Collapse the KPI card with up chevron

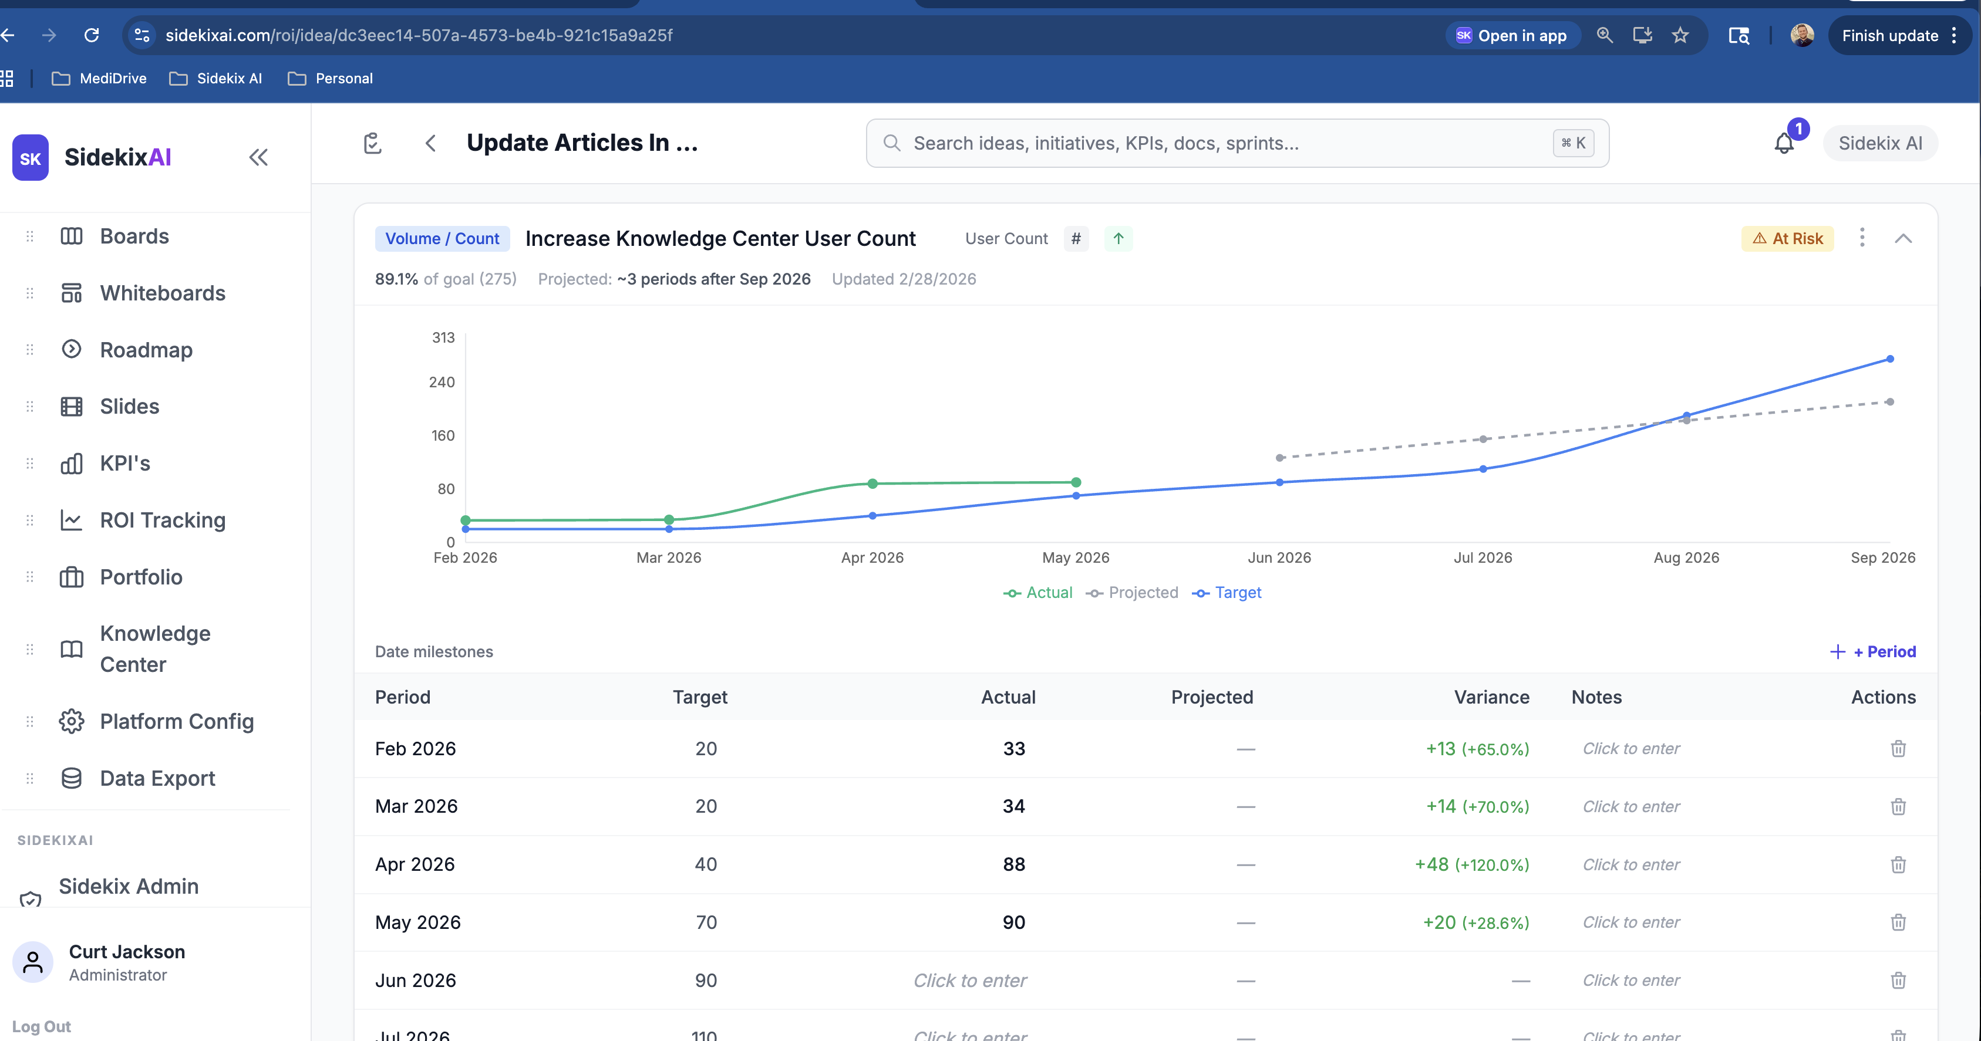coord(1902,238)
